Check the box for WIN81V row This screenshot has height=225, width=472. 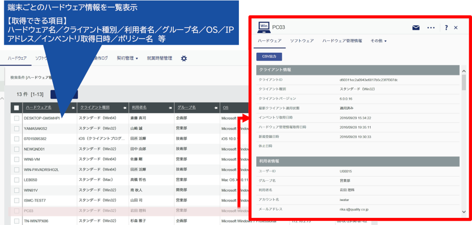(x=16, y=190)
